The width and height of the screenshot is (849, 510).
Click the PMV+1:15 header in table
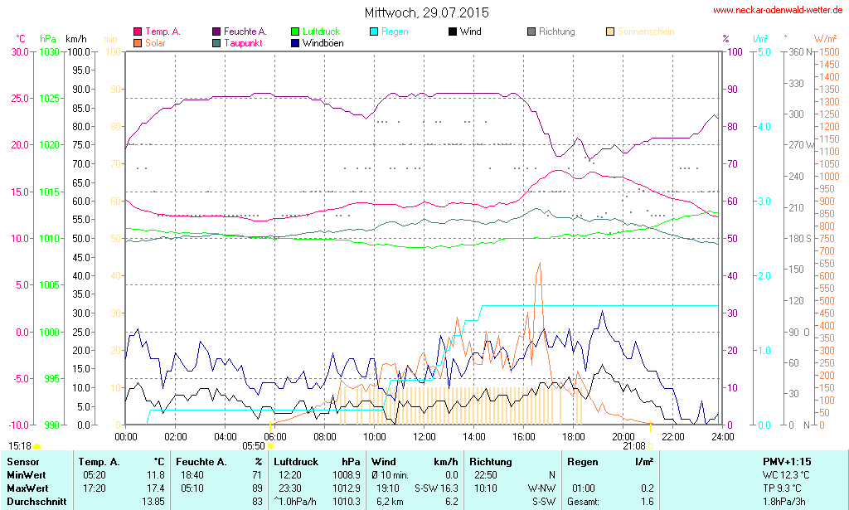click(787, 461)
